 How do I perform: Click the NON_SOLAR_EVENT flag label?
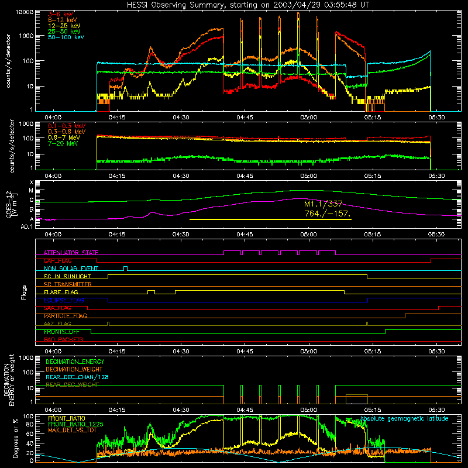point(71,269)
